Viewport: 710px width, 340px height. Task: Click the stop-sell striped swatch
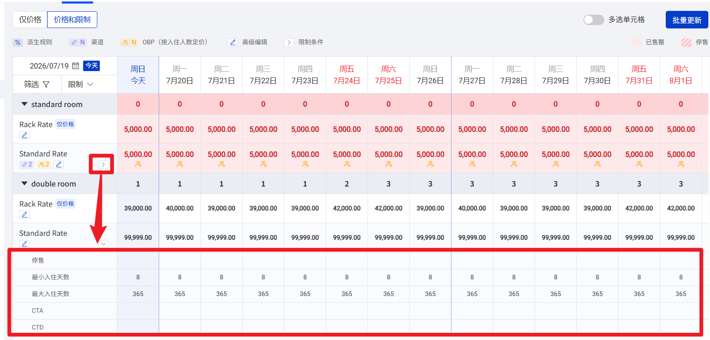(686, 42)
